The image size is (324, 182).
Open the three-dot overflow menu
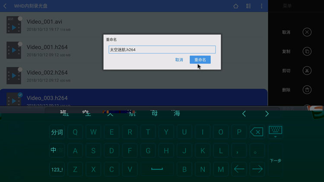(261, 6)
